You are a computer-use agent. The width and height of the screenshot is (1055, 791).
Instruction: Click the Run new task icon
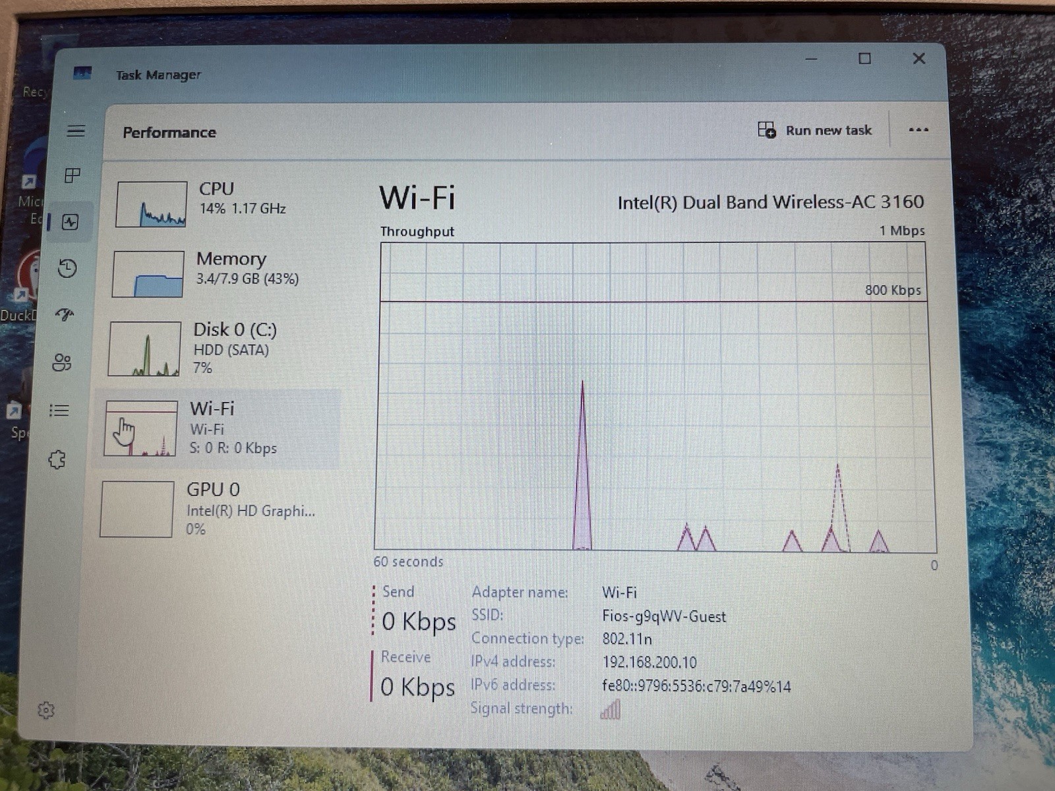point(767,130)
